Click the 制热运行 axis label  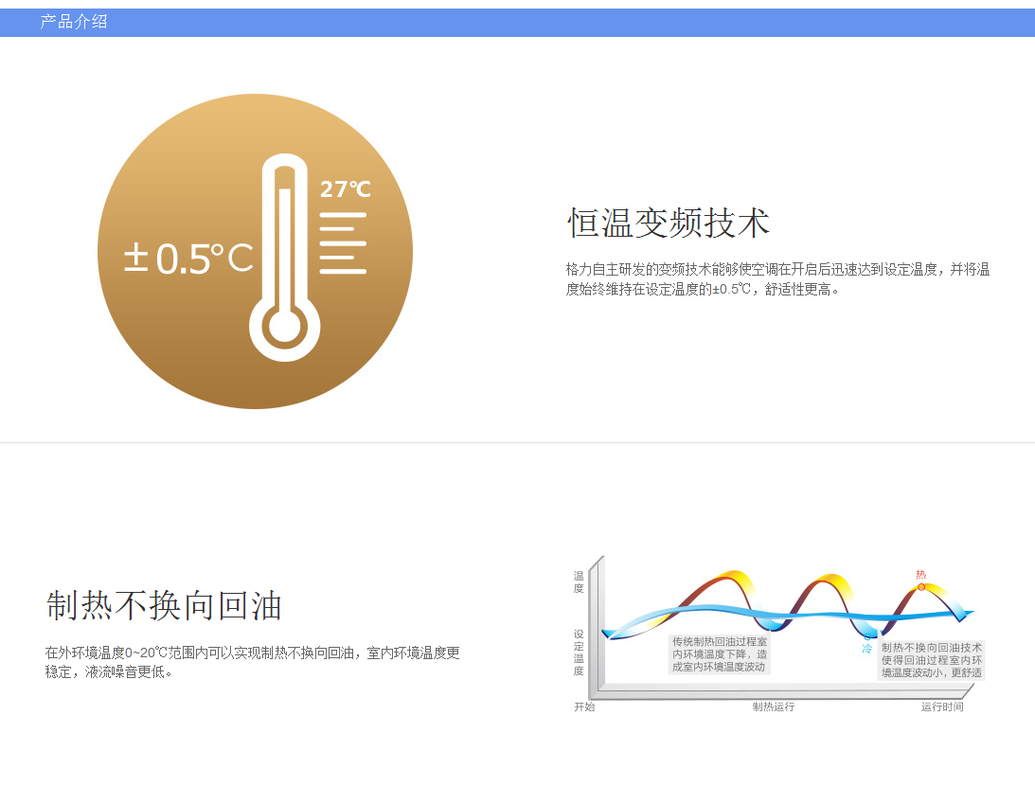pos(774,707)
